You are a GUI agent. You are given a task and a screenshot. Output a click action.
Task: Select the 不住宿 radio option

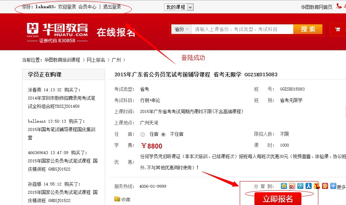[x=163, y=134]
